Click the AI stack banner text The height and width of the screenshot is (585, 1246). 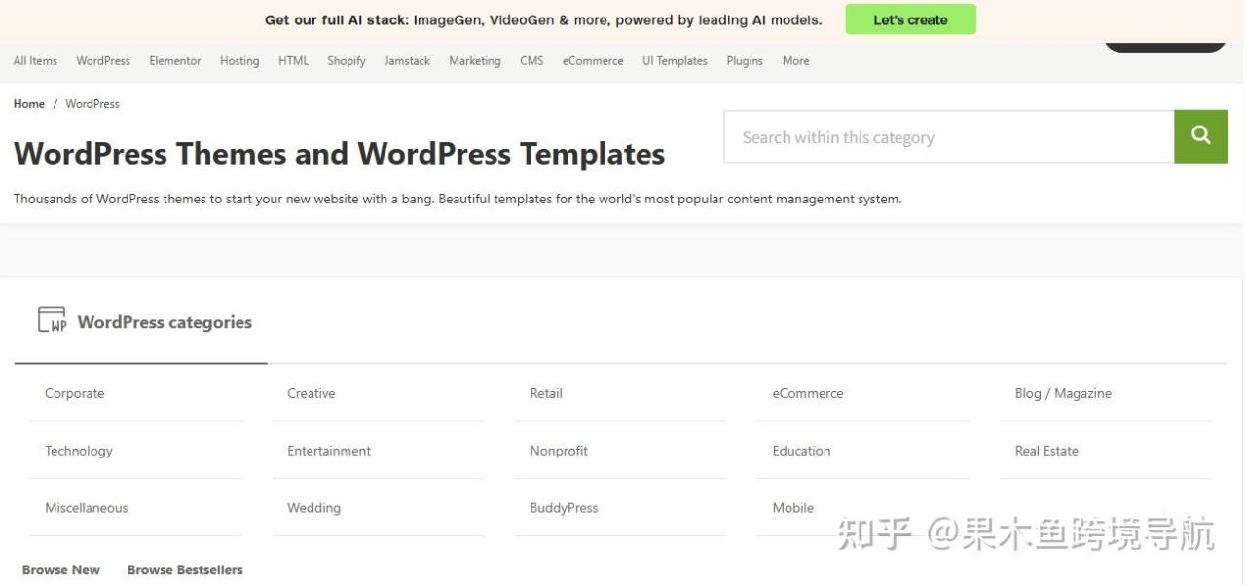tap(543, 19)
